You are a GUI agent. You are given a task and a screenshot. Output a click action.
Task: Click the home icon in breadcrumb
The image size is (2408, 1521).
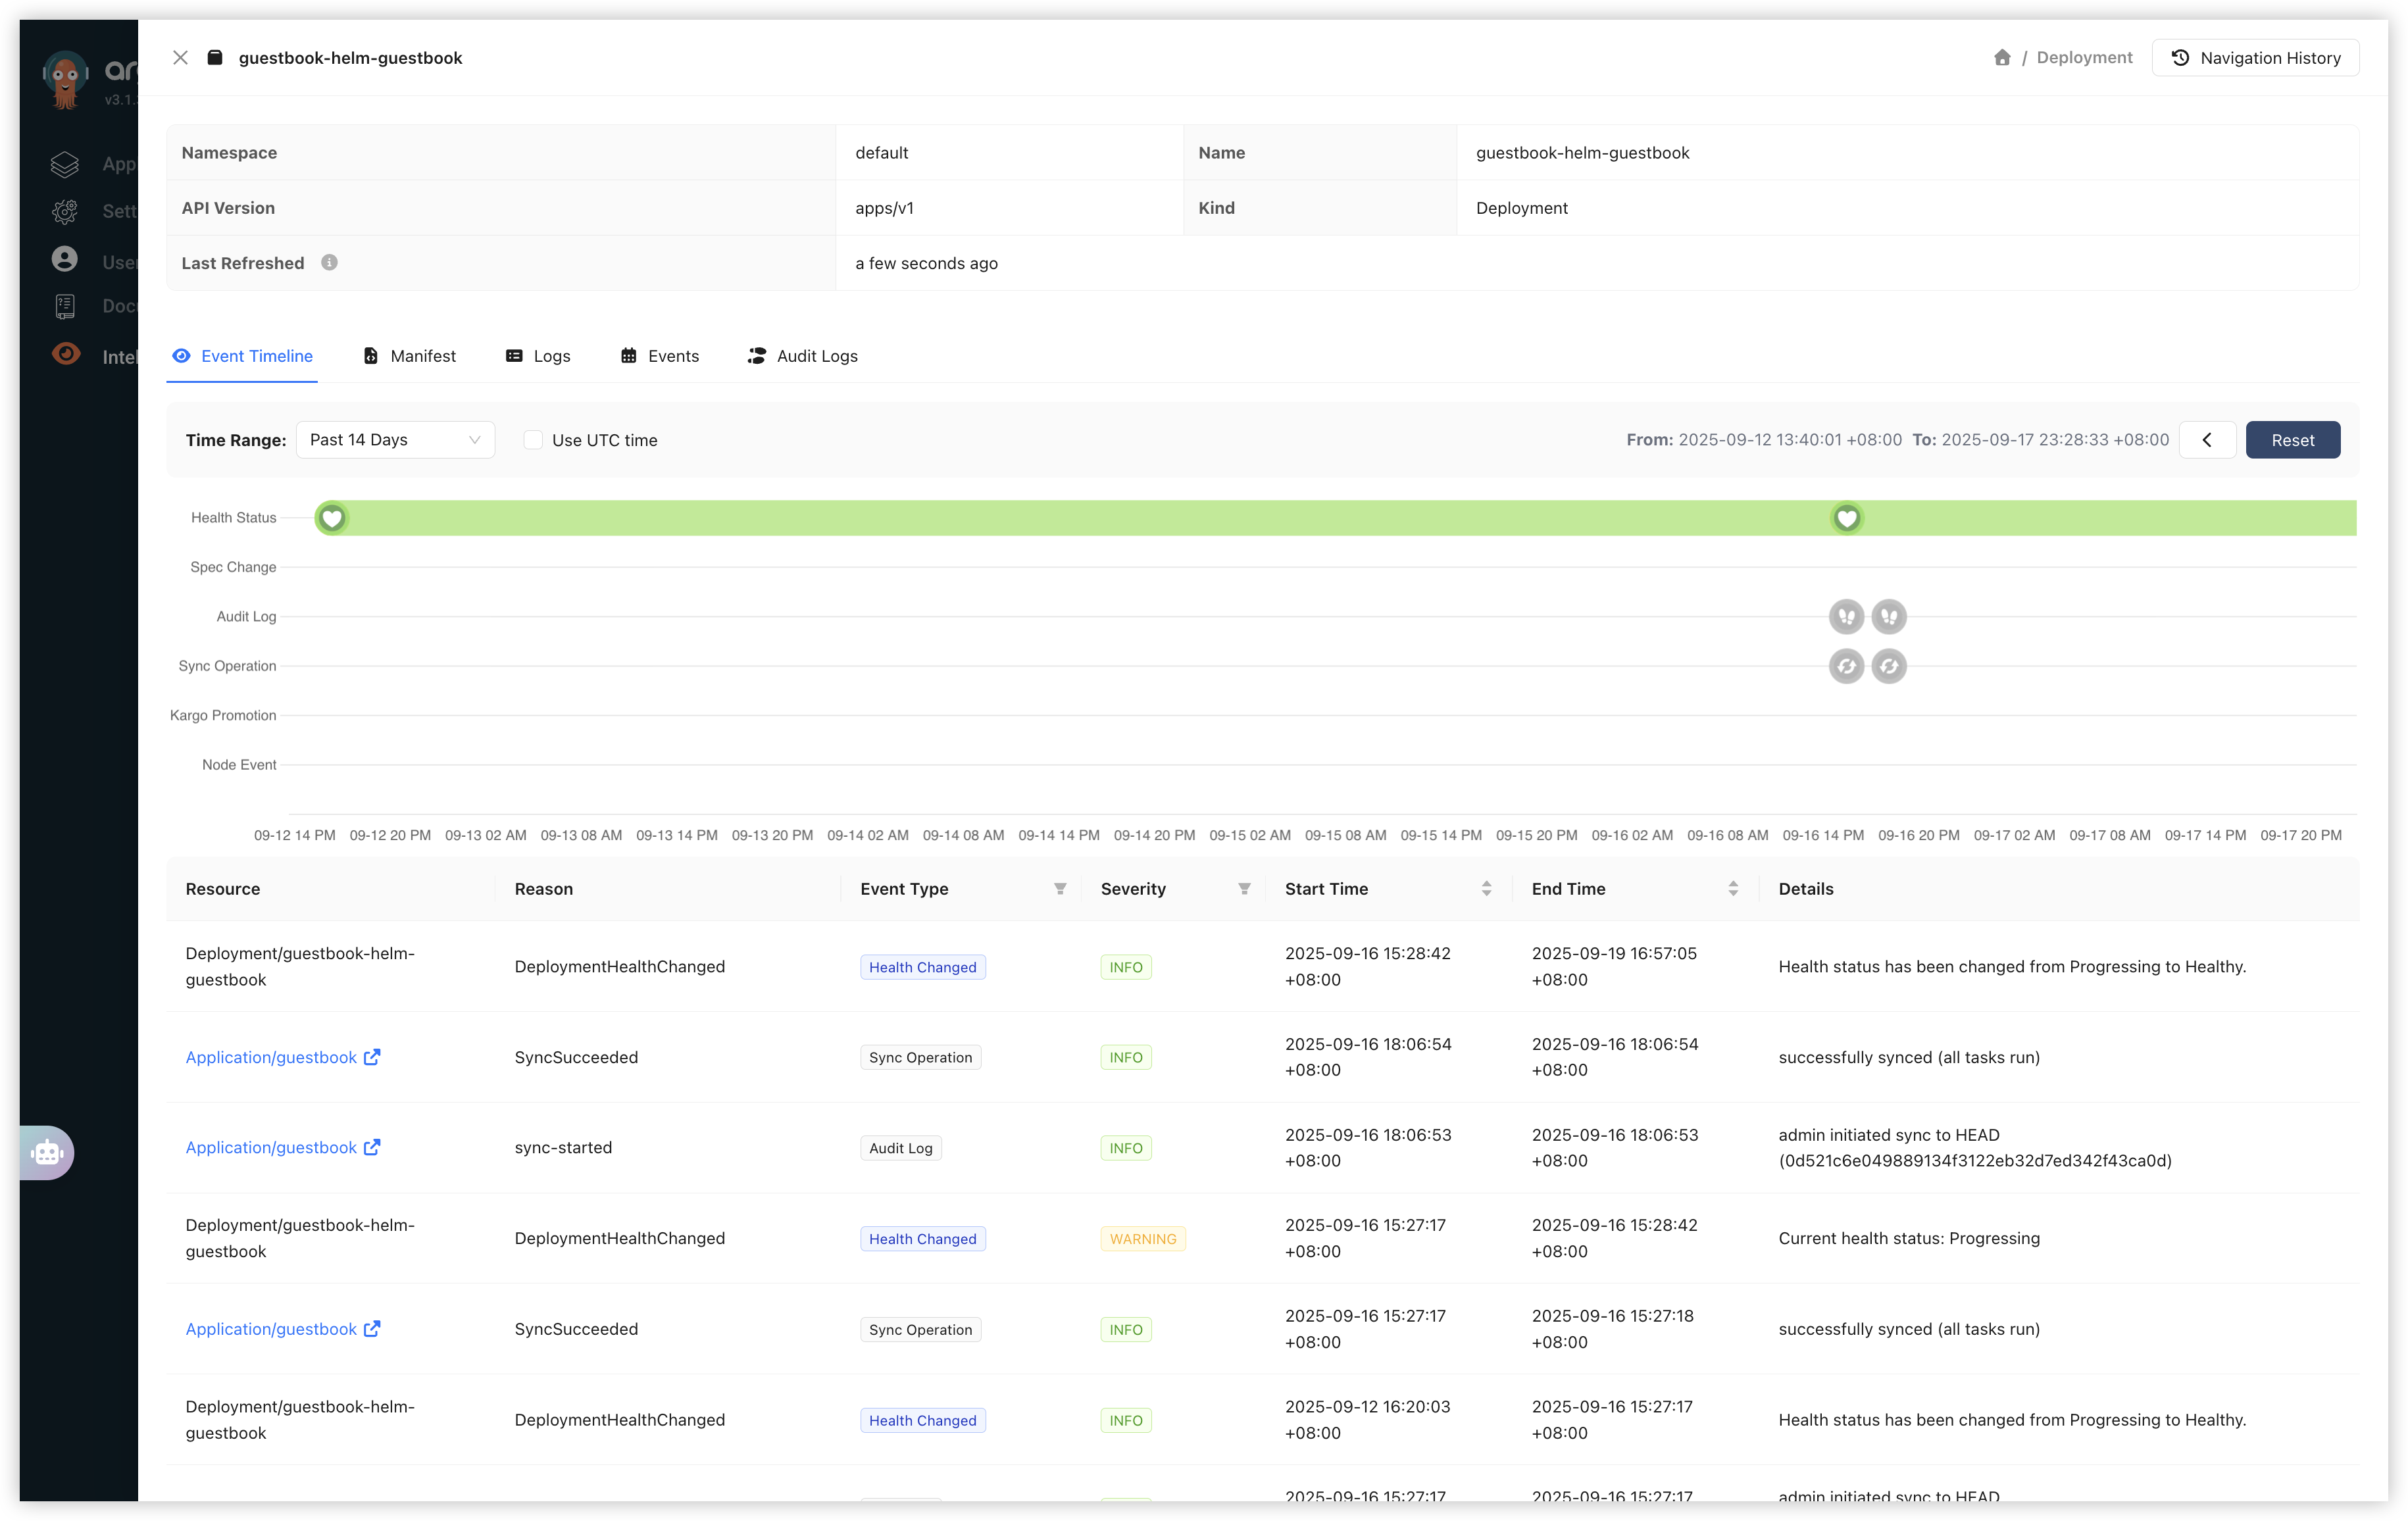pyautogui.click(x=2001, y=58)
